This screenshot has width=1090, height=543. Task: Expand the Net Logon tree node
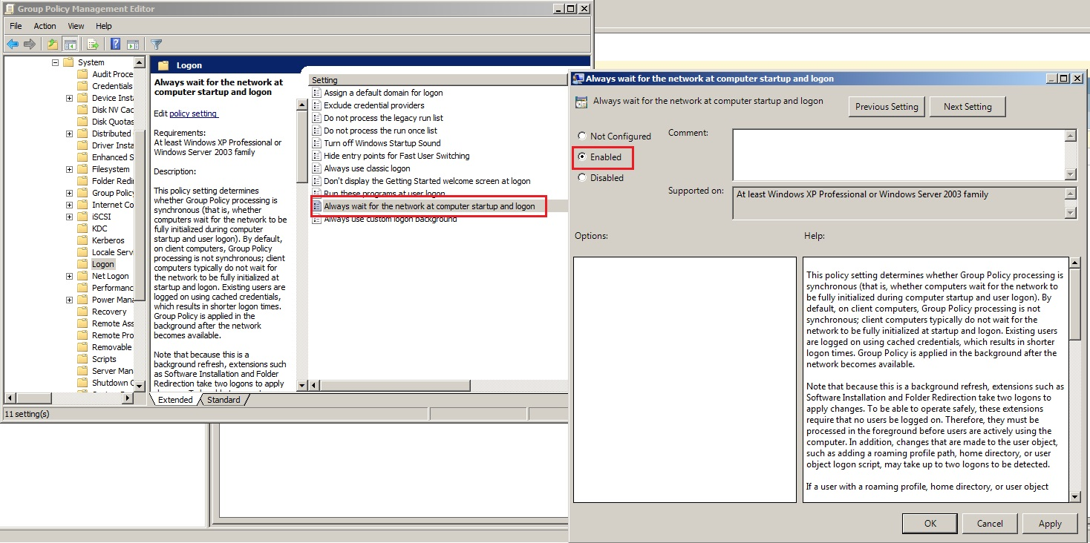coord(69,276)
